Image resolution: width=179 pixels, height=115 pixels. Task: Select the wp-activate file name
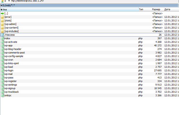tap(11, 42)
